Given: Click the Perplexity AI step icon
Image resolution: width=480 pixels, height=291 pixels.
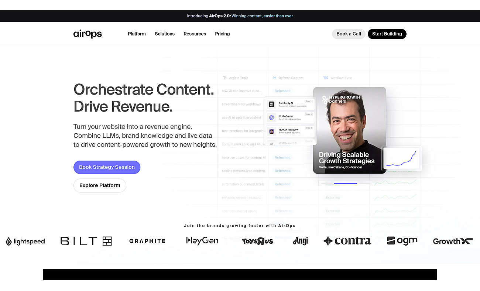Looking at the screenshot, I should coord(271,105).
